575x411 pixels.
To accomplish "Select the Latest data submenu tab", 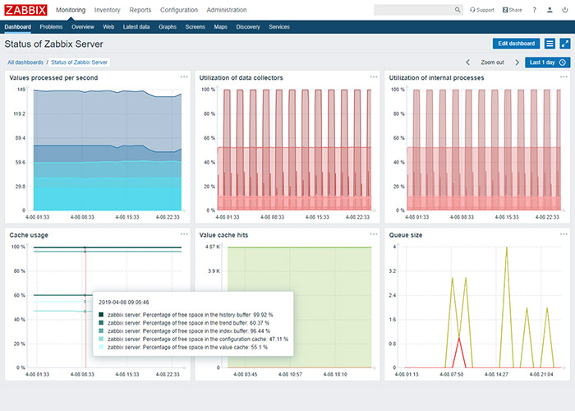I will 136,27.
